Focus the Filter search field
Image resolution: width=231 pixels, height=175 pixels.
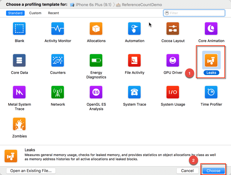click(x=194, y=13)
